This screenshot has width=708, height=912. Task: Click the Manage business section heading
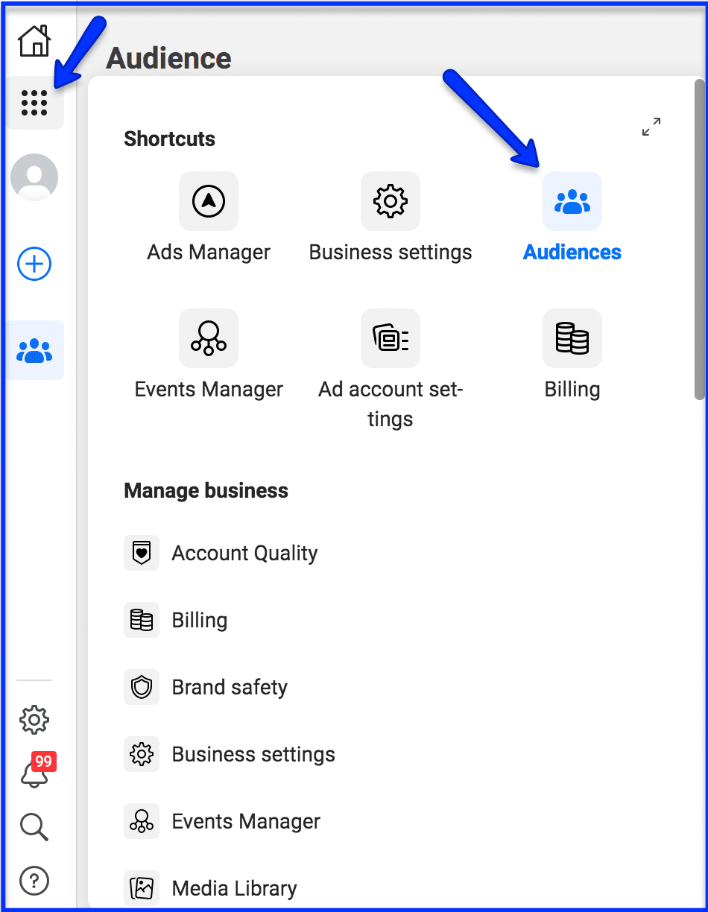(x=206, y=491)
